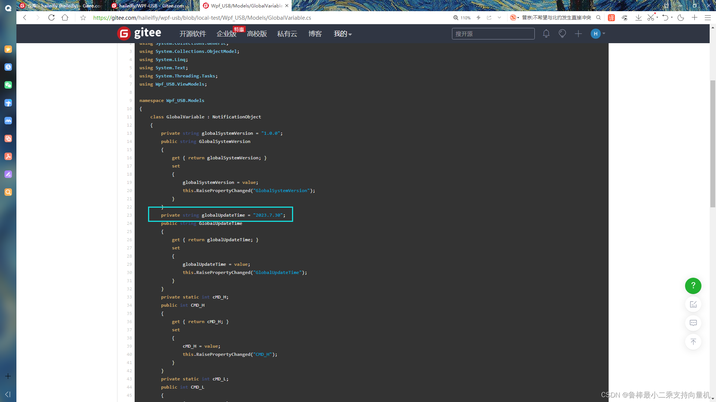716x402 pixels.
Task: Click the back-to-top arrow button
Action: pyautogui.click(x=693, y=342)
